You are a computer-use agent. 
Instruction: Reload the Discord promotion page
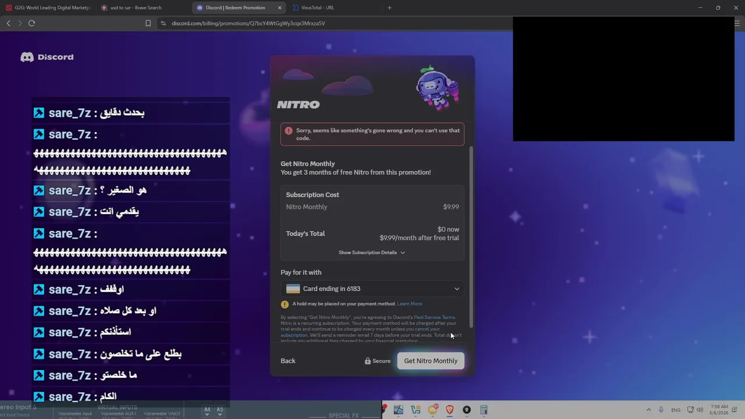pyautogui.click(x=31, y=23)
